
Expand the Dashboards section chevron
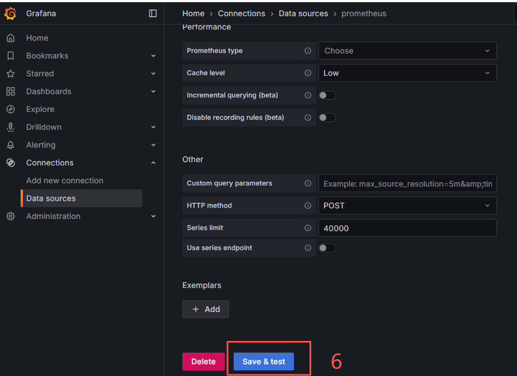(153, 91)
